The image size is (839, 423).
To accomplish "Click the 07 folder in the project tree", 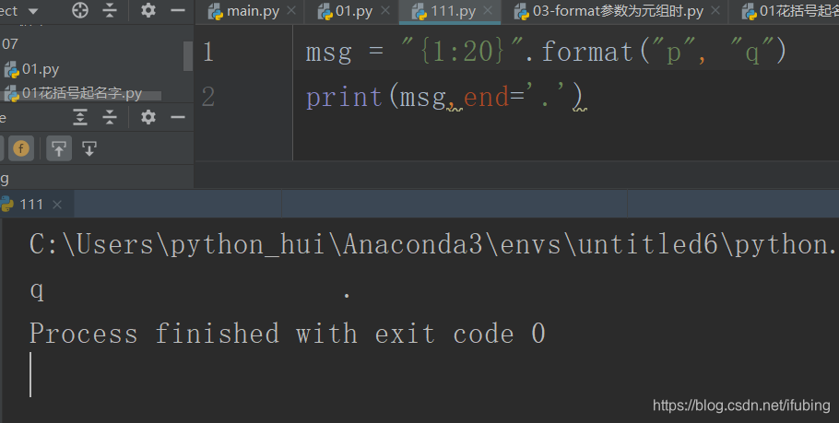I will (9, 44).
